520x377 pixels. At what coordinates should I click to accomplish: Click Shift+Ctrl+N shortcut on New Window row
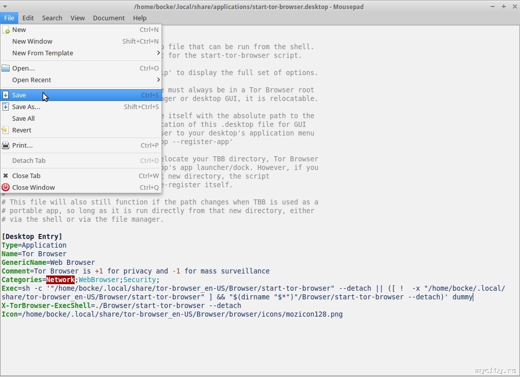(x=140, y=42)
